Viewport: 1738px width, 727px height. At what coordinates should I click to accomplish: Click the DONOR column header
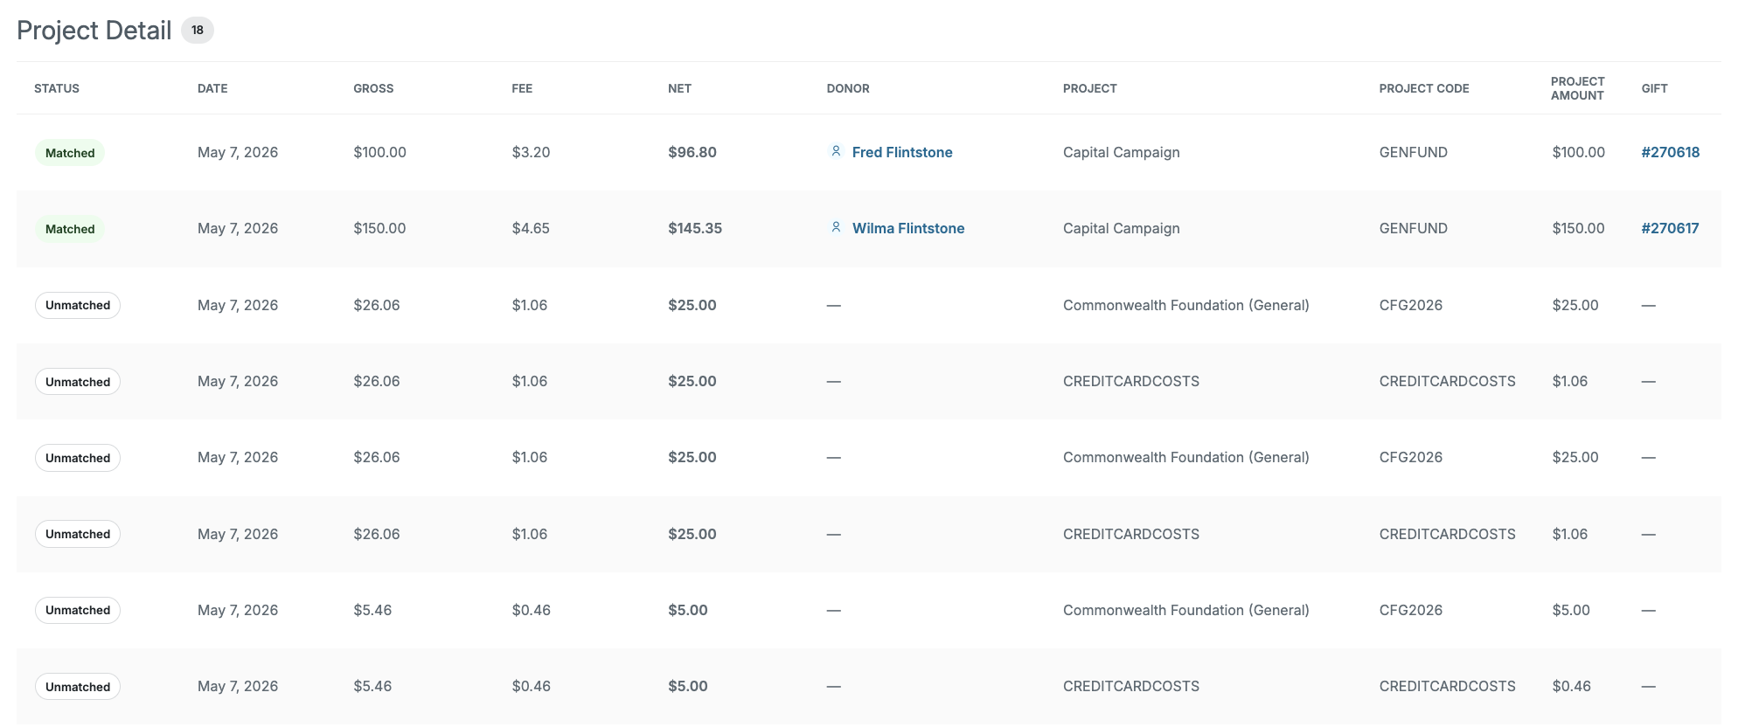point(848,88)
